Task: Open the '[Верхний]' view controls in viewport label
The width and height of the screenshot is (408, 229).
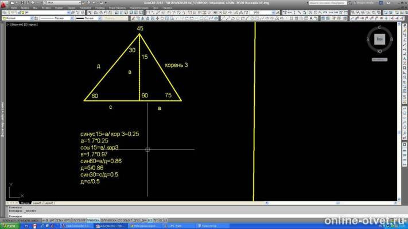Action: click(17, 25)
